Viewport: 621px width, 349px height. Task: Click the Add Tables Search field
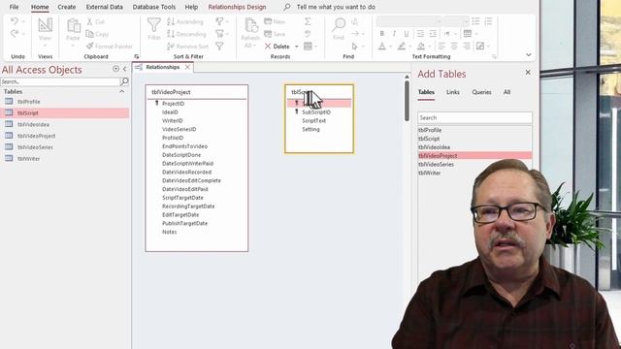pos(474,118)
